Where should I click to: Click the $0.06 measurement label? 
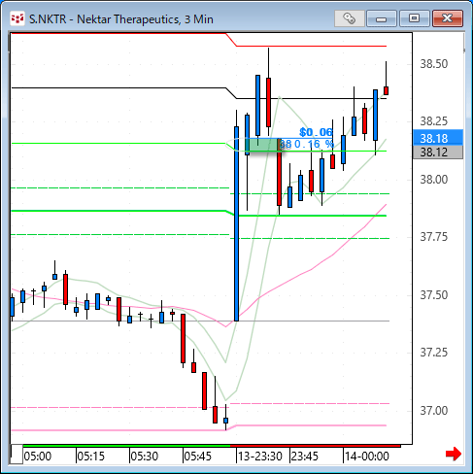coord(316,132)
